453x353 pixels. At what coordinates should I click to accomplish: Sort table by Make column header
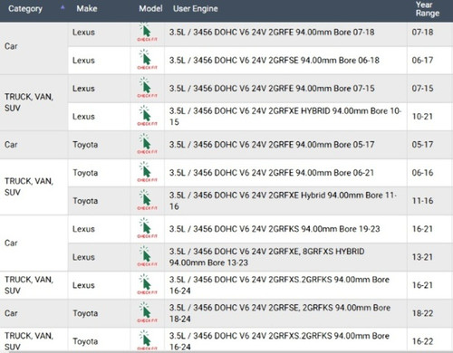coord(87,8)
